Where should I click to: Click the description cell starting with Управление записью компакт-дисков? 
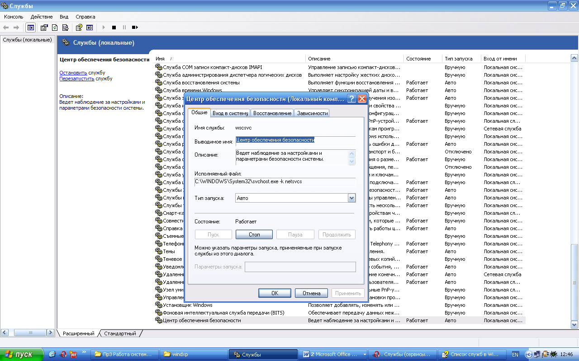click(x=354, y=67)
